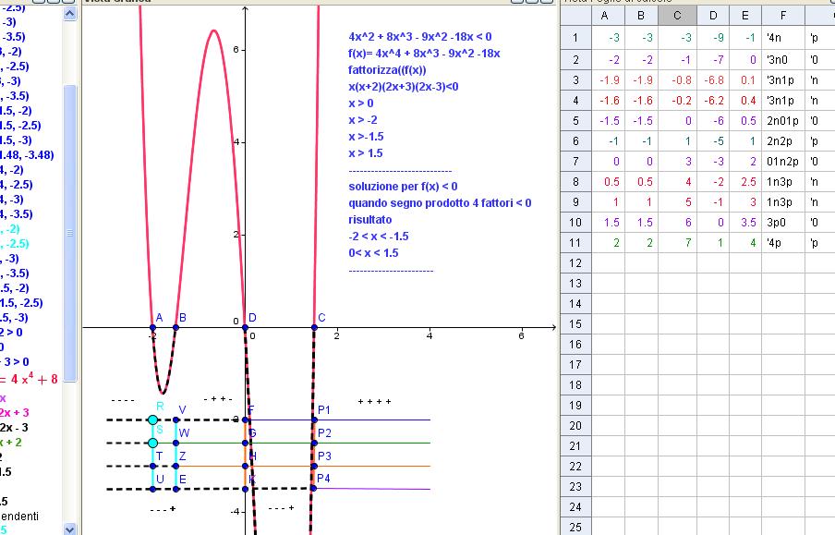Click the graph text 'x > 1.5'
Viewport: 835px width, 535px height.
click(x=366, y=153)
